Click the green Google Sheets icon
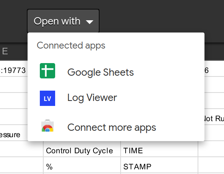 [47, 71]
